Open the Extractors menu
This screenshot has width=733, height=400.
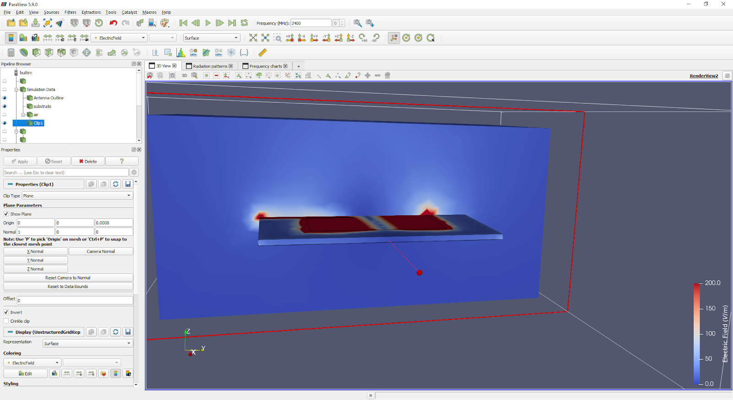pyautogui.click(x=91, y=12)
